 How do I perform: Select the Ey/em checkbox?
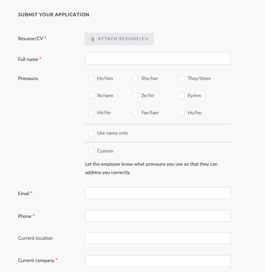(x=182, y=96)
